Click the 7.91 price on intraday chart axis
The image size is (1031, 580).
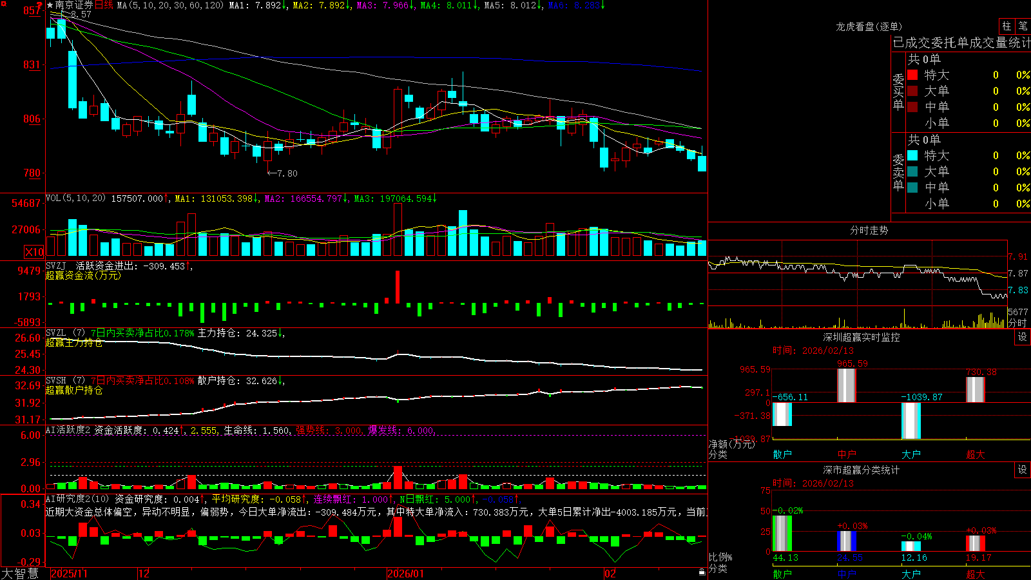[x=1018, y=256]
